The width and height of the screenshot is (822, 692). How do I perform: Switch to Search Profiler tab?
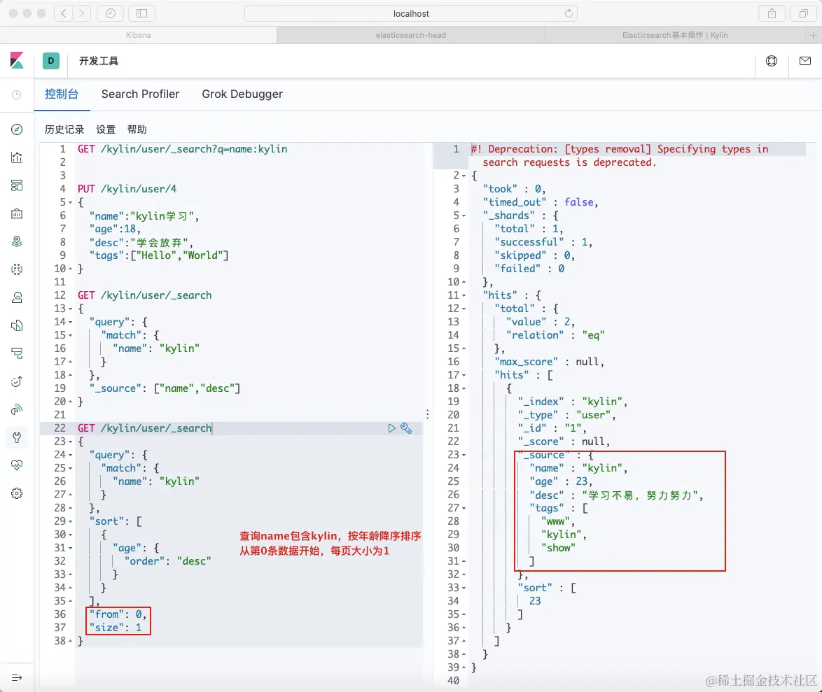coord(140,94)
